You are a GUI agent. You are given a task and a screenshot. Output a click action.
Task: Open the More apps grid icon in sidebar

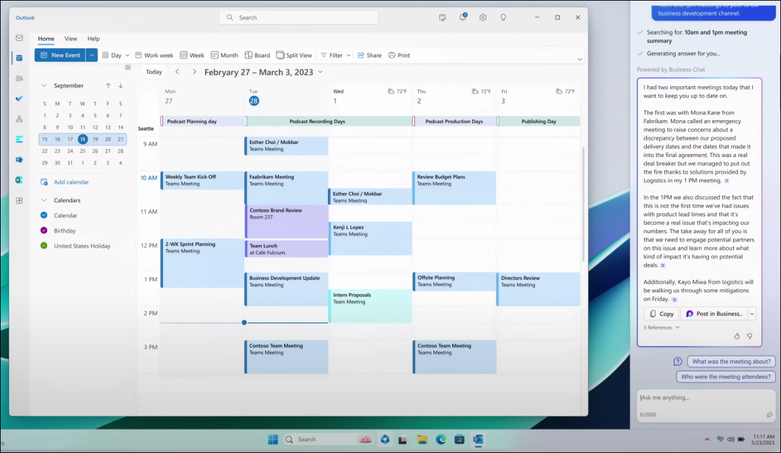19,201
